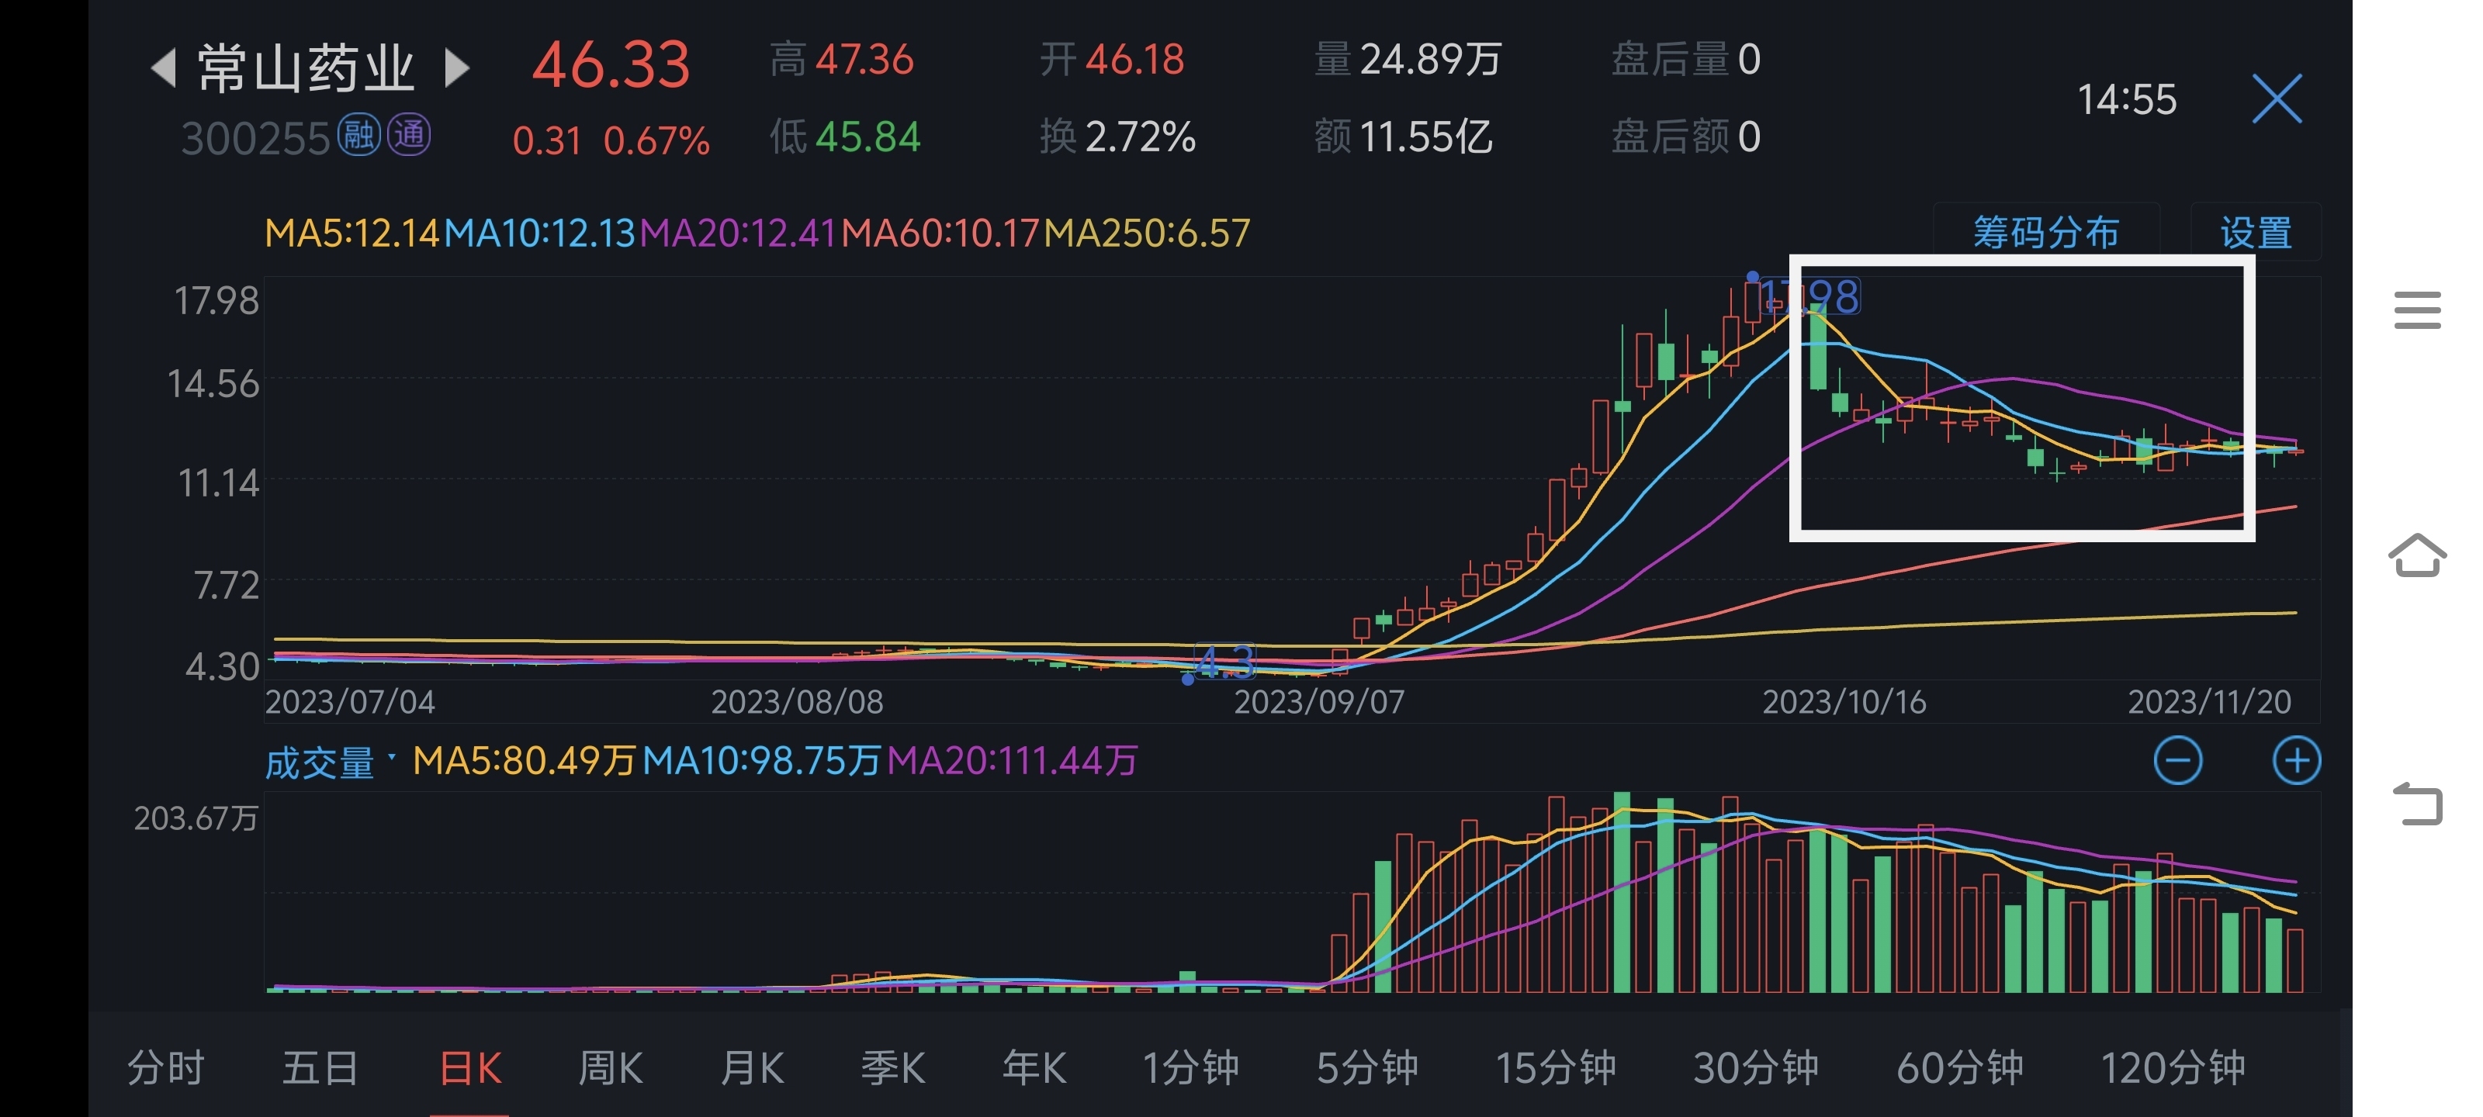Open the hamburger menu on right edge

[x=2418, y=310]
